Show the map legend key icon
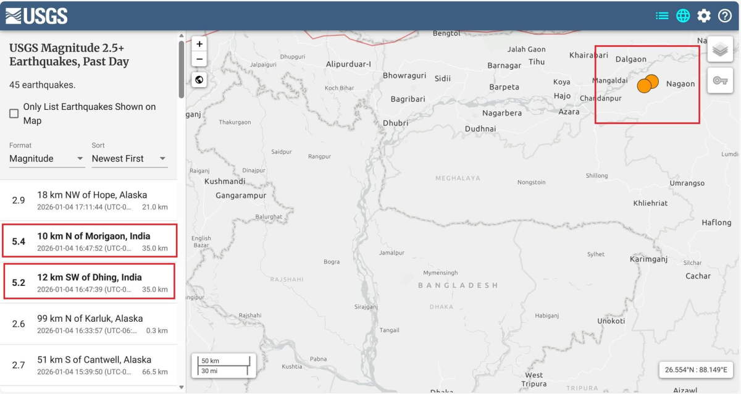The image size is (741, 394). coord(720,80)
